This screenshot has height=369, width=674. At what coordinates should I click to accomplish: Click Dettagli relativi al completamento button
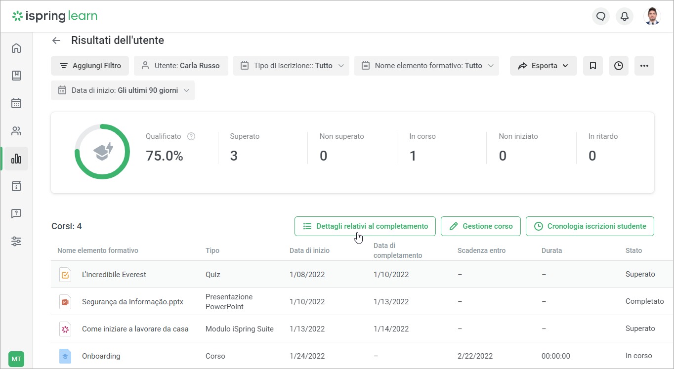tap(365, 226)
